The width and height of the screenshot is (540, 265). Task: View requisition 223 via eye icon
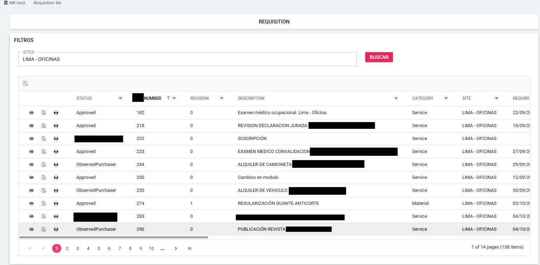point(32,152)
